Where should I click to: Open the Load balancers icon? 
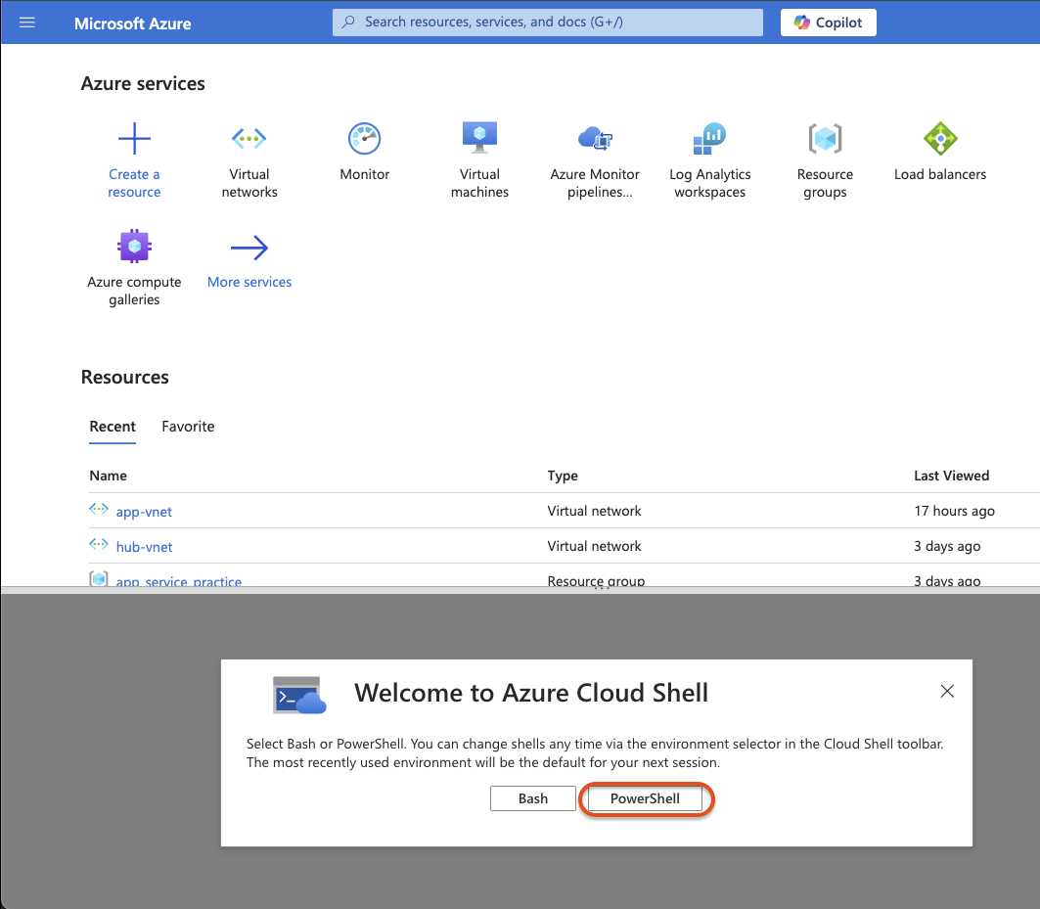click(940, 138)
